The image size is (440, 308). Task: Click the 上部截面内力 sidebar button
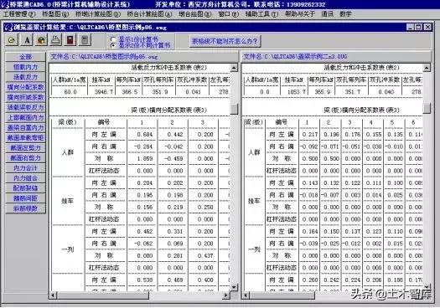pos(25,117)
